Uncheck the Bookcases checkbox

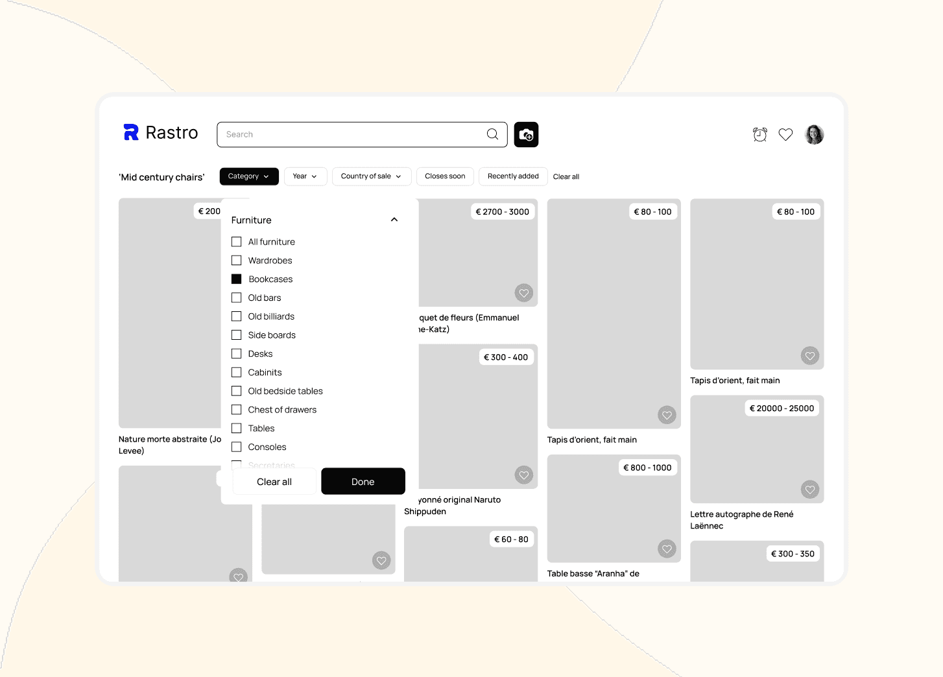pyautogui.click(x=237, y=279)
